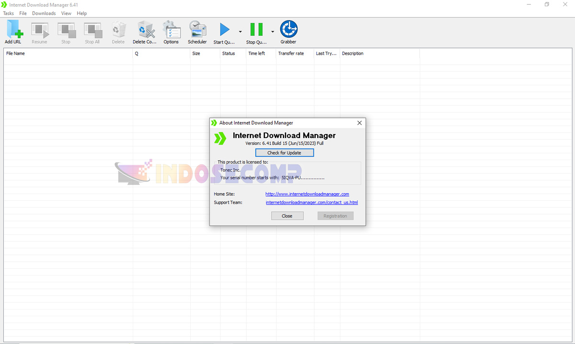Open the File menu
Viewport: 575px width, 344px height.
click(23, 13)
